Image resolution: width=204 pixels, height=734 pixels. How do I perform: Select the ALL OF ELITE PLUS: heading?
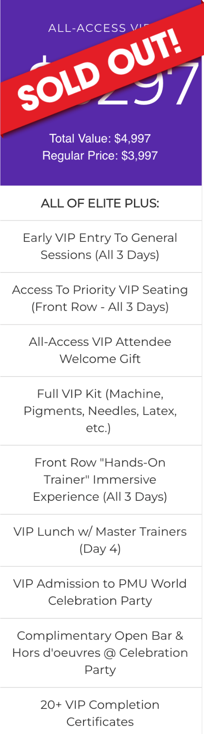[x=100, y=203]
